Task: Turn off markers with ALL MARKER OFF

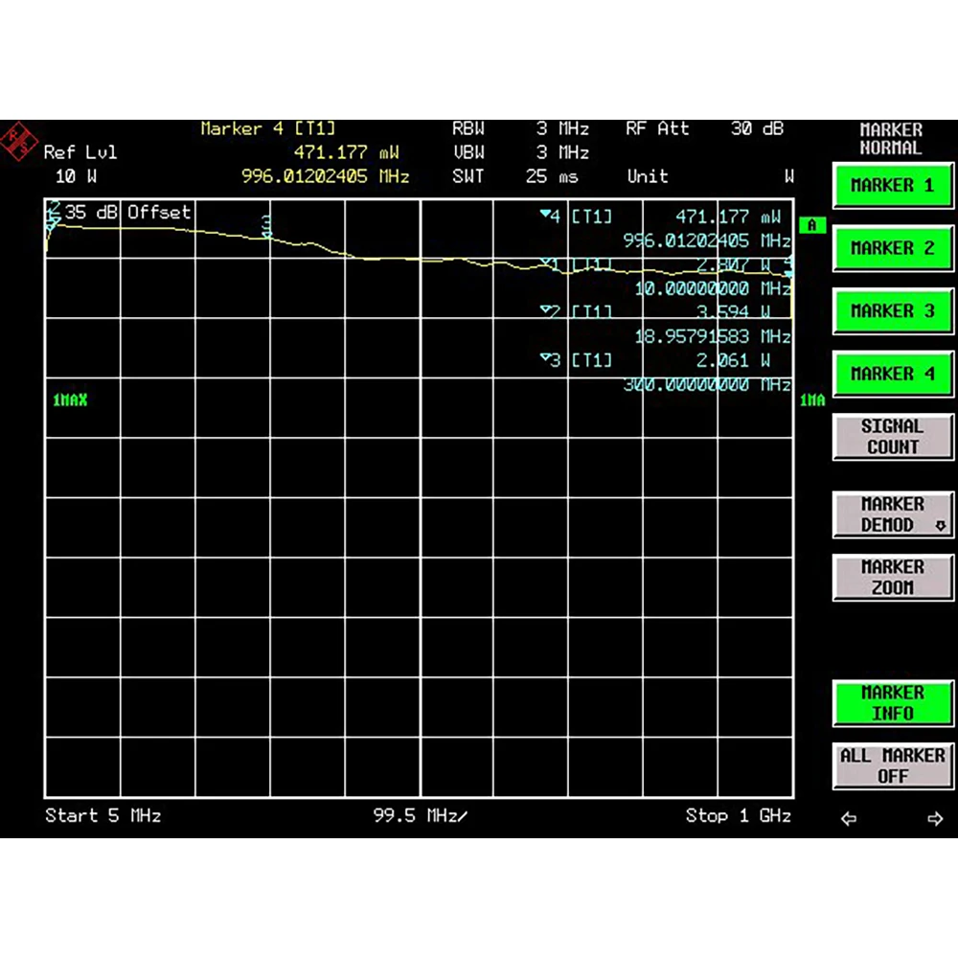Action: pyautogui.click(x=892, y=765)
